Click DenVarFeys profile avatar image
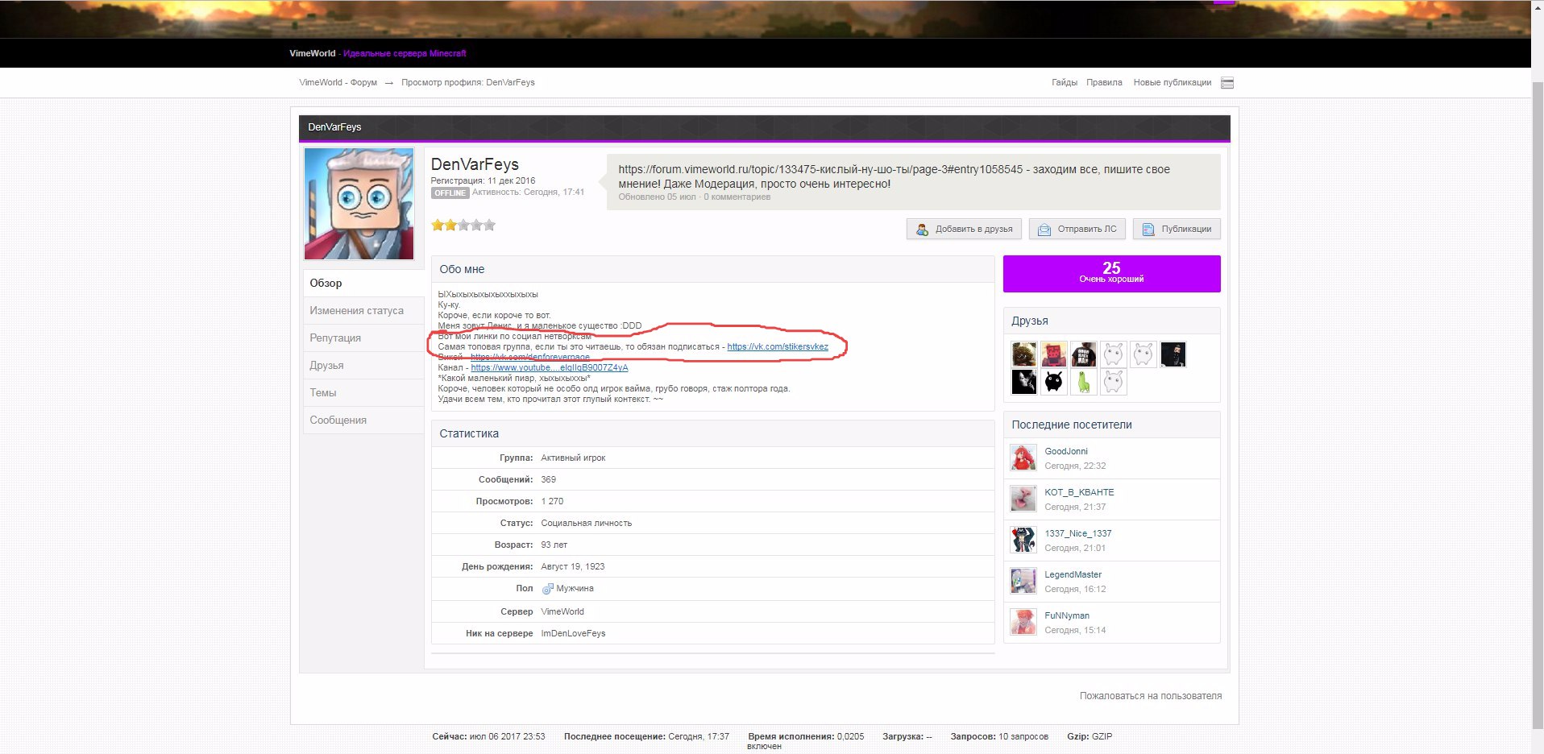Image resolution: width=1544 pixels, height=754 pixels. coord(359,204)
